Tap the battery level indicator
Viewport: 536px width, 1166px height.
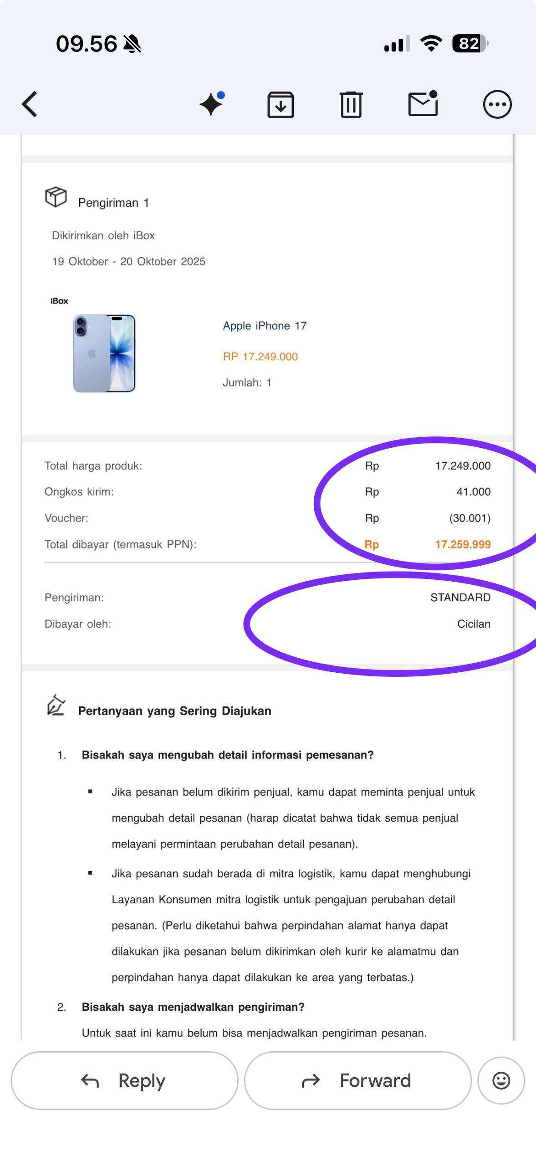[470, 44]
